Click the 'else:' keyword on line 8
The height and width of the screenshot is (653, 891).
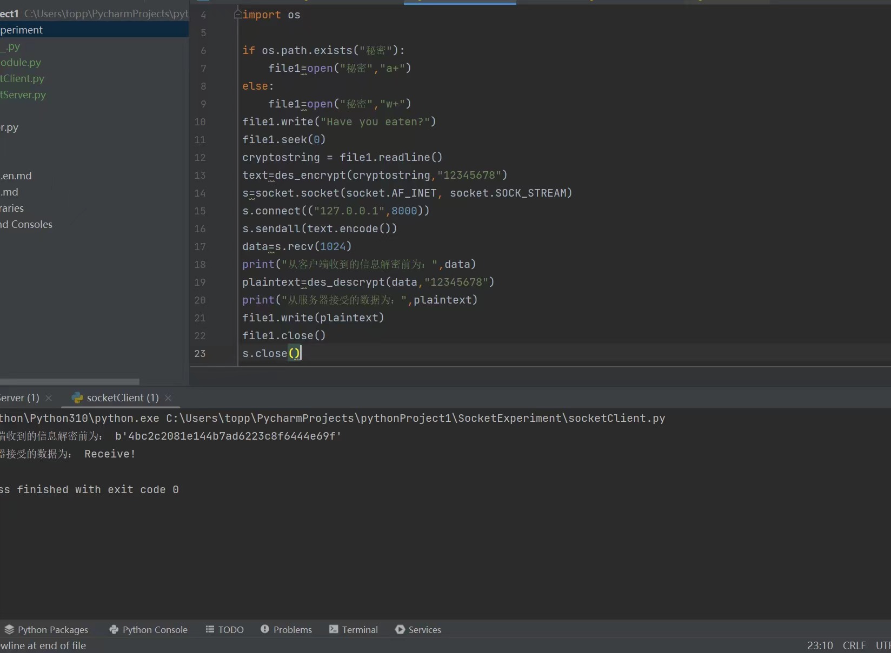(x=258, y=86)
